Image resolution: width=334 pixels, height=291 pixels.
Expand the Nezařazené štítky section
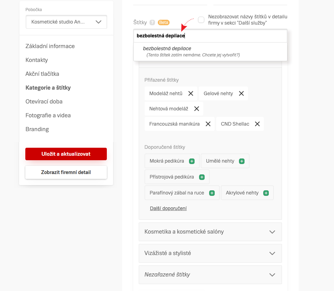pyautogui.click(x=210, y=275)
